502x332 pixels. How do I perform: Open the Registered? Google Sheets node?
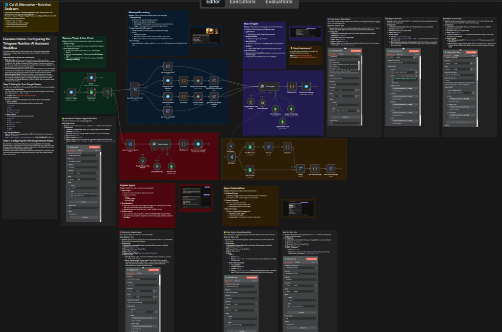(x=91, y=93)
